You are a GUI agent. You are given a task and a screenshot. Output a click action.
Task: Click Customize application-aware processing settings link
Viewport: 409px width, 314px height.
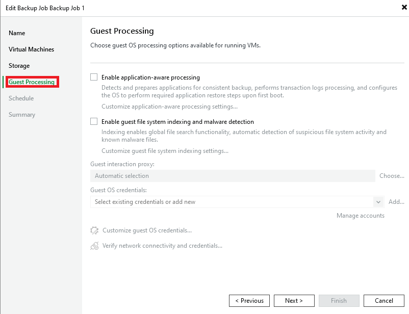pyautogui.click(x=169, y=107)
